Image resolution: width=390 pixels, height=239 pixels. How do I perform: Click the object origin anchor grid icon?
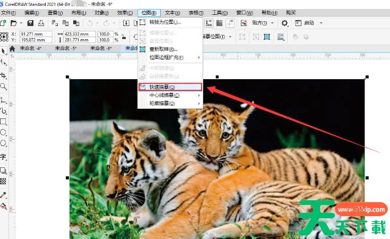(x=4, y=37)
